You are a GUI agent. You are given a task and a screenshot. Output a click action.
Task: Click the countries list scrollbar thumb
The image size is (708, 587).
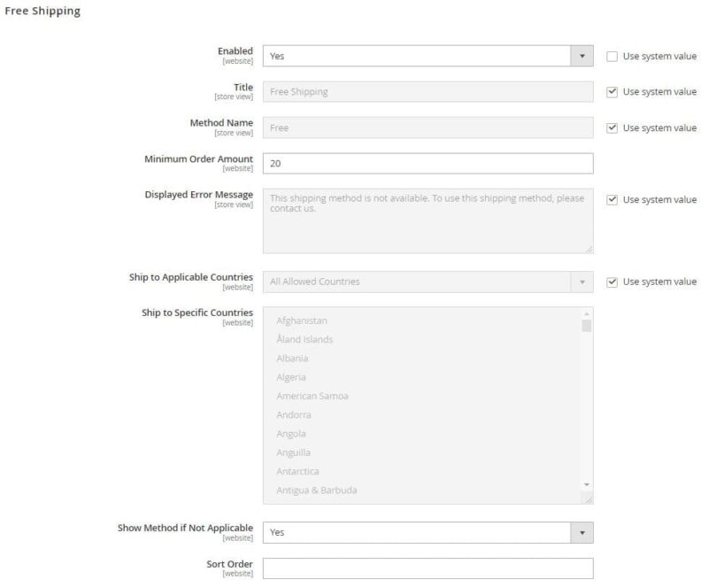click(587, 325)
